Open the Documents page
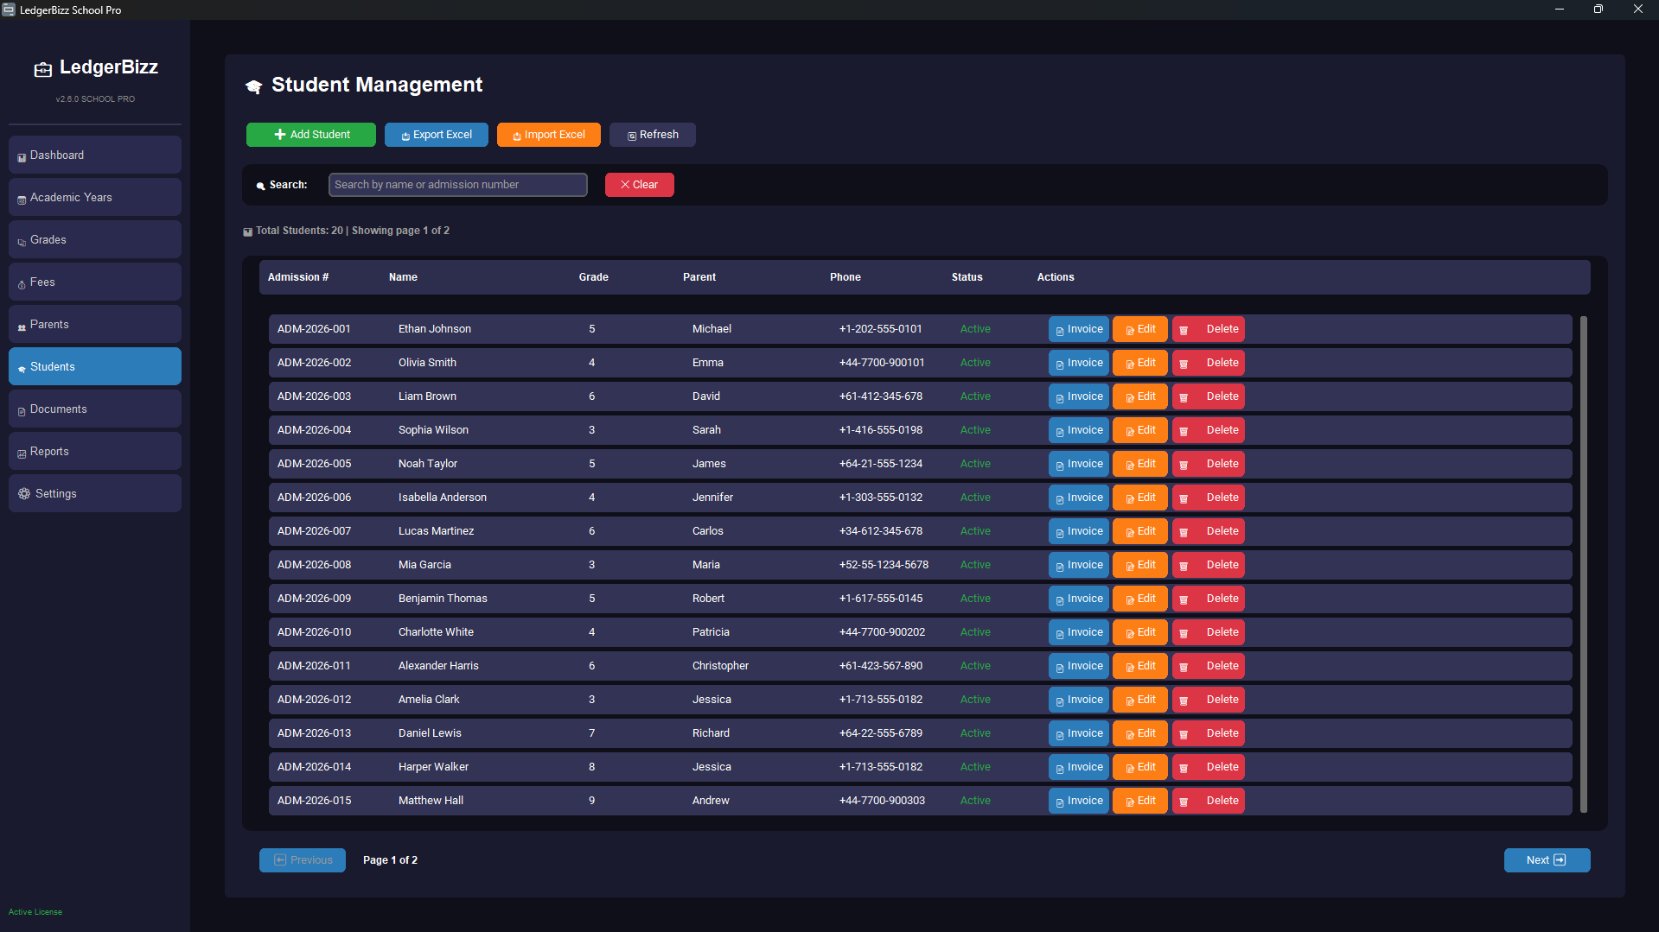The image size is (1659, 932). [95, 409]
